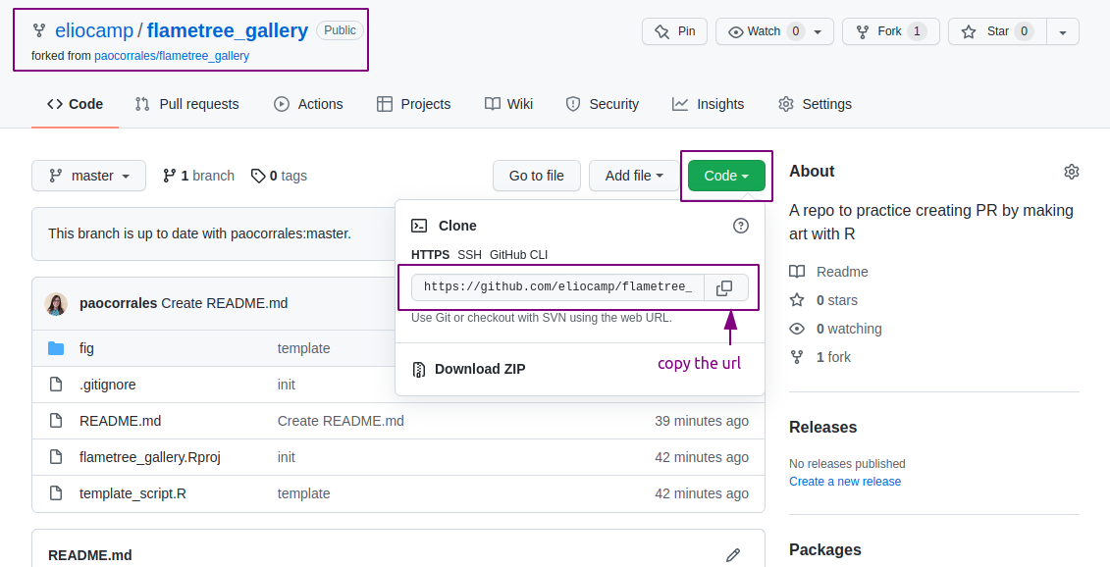The height and width of the screenshot is (567, 1110).
Task: Open the fig folder
Action: click(86, 348)
